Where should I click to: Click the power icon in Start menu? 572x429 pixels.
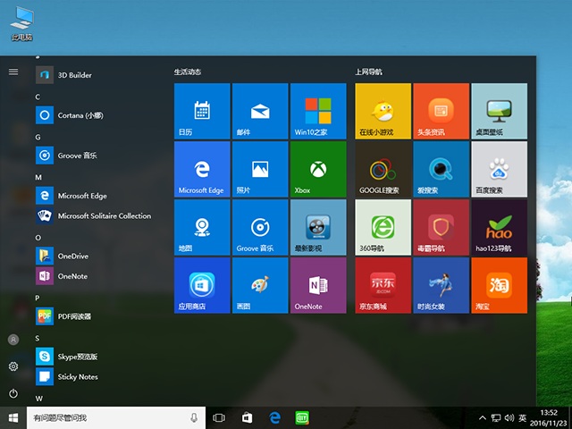pos(13,393)
